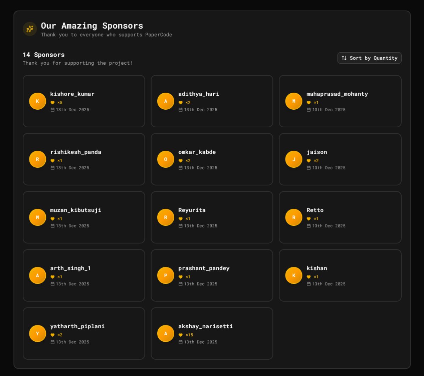Click the A avatar of adithya_hari
The width and height of the screenshot is (424, 376).
click(x=165, y=101)
